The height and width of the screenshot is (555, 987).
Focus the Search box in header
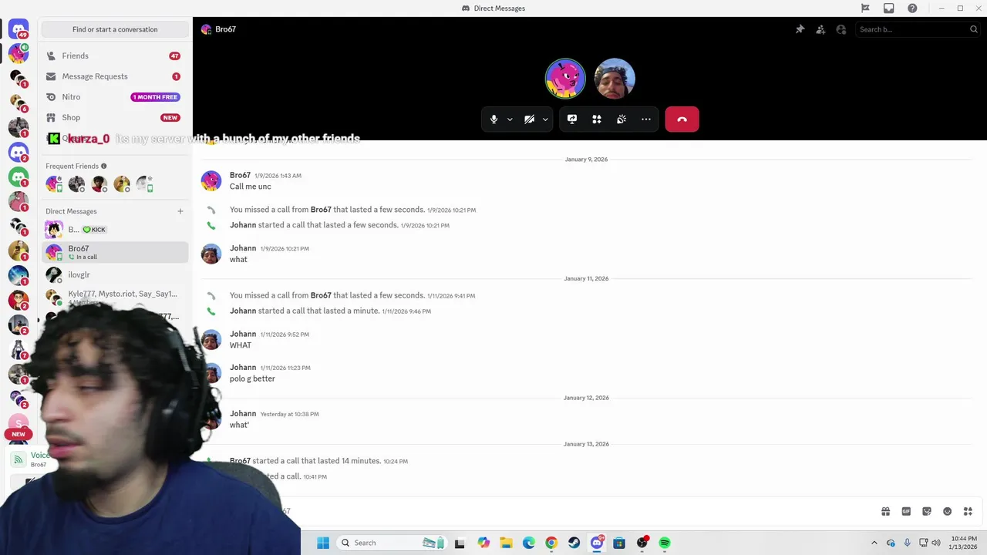(917, 29)
